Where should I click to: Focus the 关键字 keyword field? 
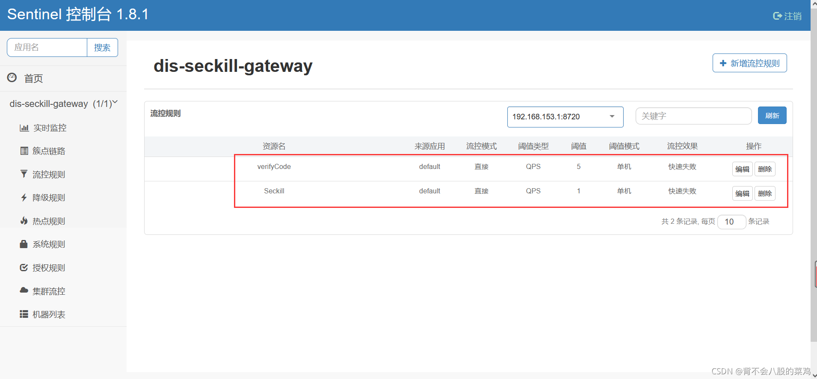[x=693, y=116]
